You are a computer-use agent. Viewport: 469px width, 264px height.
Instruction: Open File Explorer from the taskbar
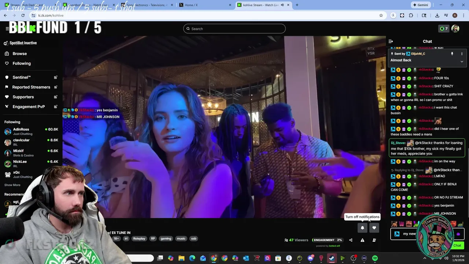181,258
